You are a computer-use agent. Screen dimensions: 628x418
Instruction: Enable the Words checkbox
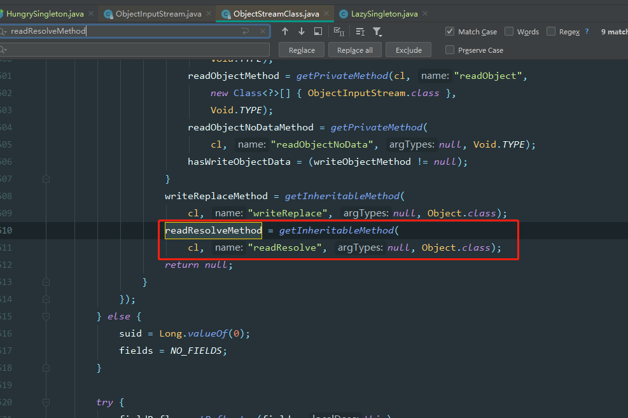(509, 31)
